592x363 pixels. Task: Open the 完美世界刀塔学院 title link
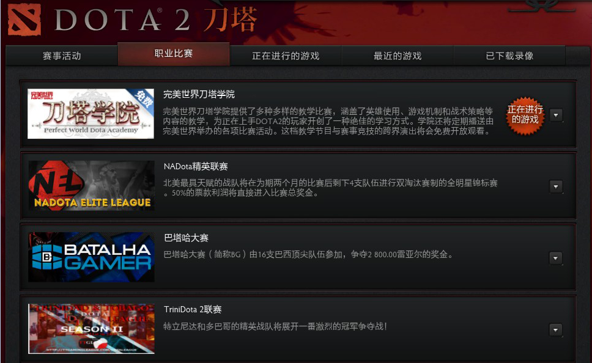199,94
